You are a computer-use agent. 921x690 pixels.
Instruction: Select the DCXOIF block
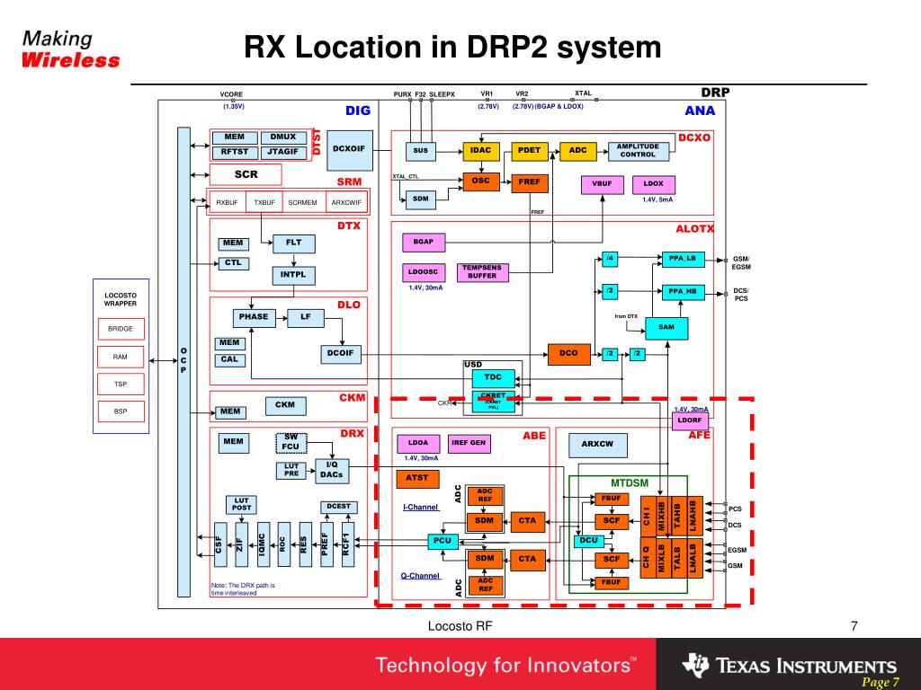(x=350, y=150)
